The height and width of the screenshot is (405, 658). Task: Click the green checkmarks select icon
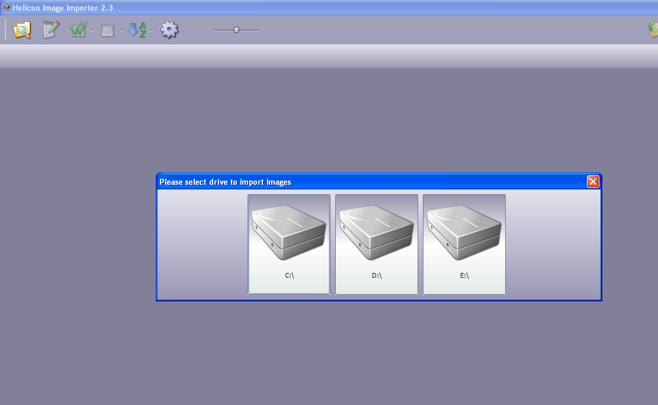(78, 30)
